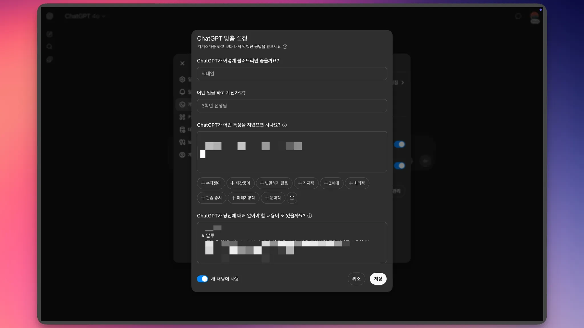Toggle the upper blue switch in background settings
Image resolution: width=584 pixels, height=328 pixels.
400,144
